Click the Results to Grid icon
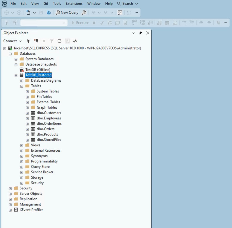This screenshot has width=232, height=228. click(x=167, y=23)
